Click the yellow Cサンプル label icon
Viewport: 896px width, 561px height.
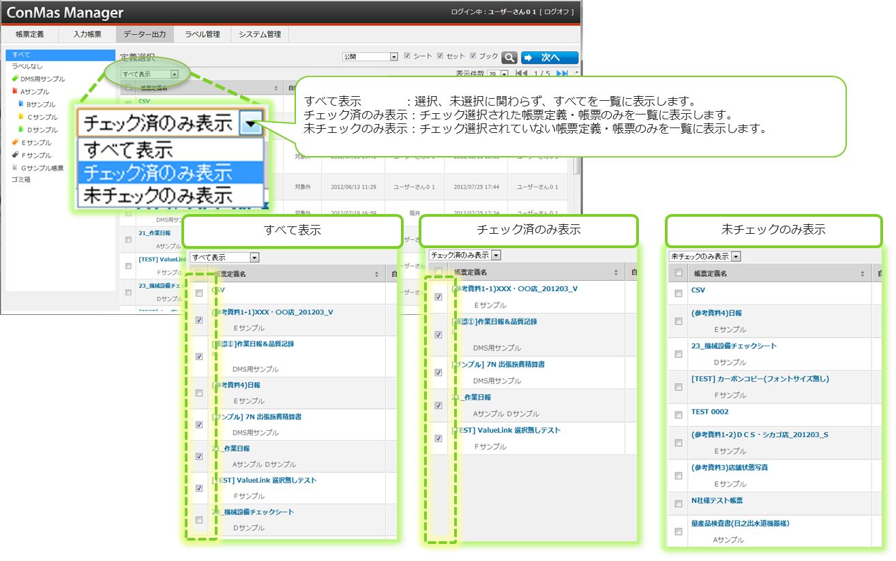pos(21,117)
